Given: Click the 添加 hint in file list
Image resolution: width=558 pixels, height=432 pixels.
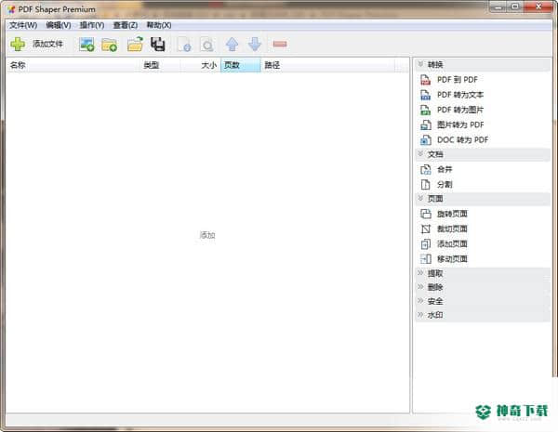Looking at the screenshot, I should pos(207,235).
